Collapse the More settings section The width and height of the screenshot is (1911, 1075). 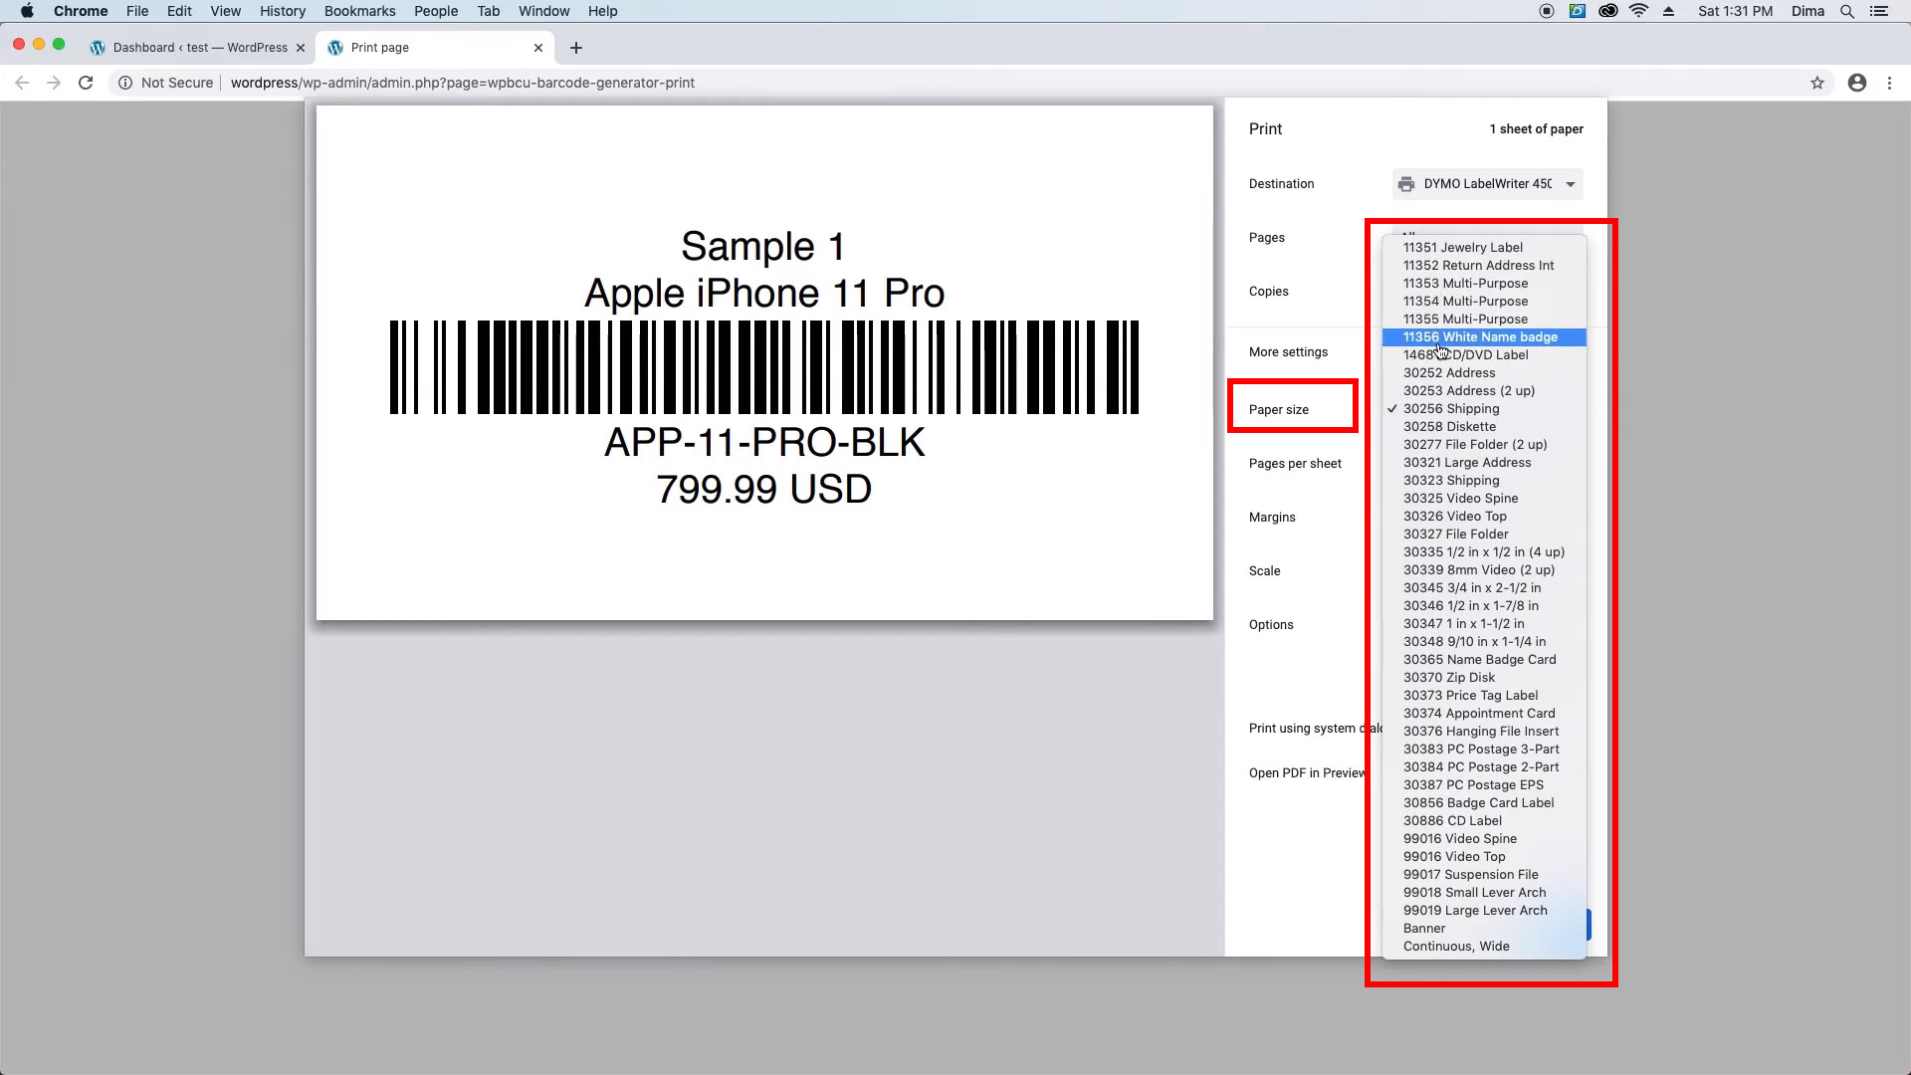pyautogui.click(x=1288, y=352)
